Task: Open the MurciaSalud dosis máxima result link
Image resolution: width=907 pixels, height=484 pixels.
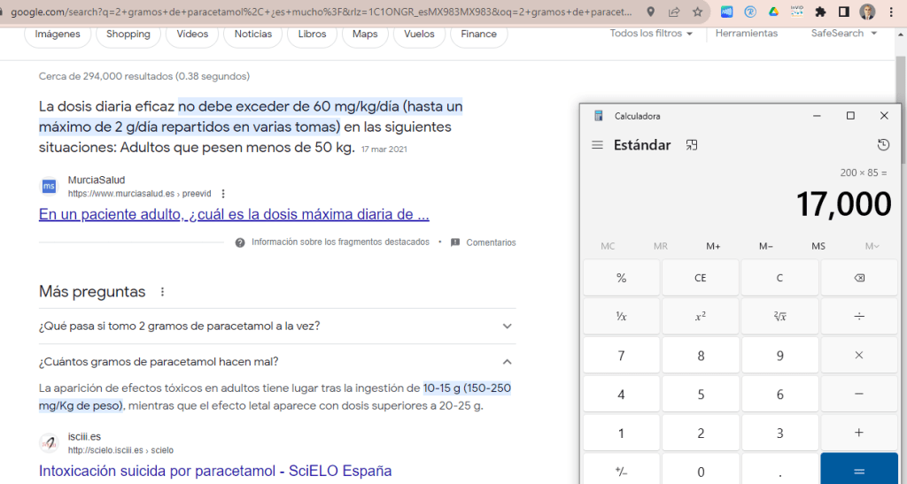Action: point(234,214)
